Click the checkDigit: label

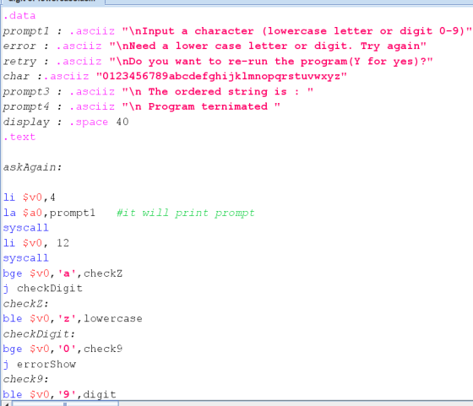point(39,334)
